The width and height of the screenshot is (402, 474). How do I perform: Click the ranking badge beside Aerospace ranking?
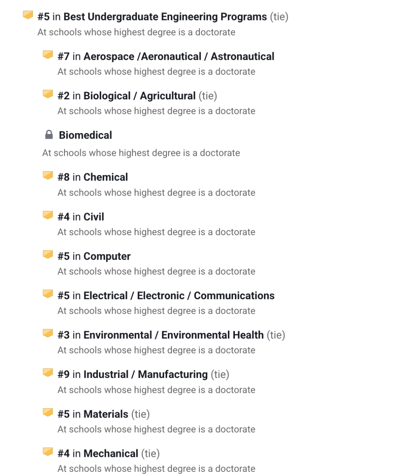(x=48, y=55)
